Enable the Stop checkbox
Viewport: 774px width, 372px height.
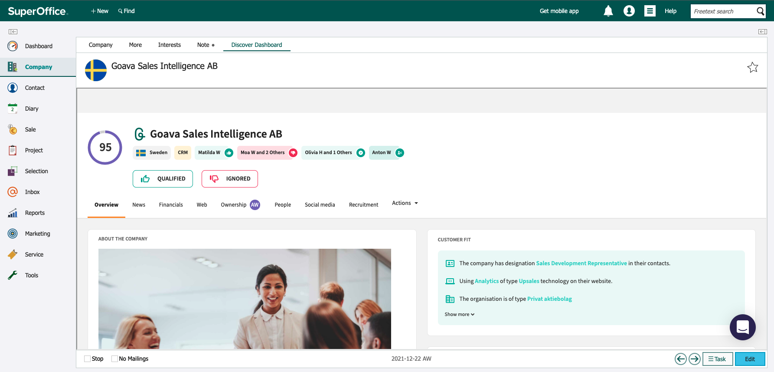click(88, 359)
